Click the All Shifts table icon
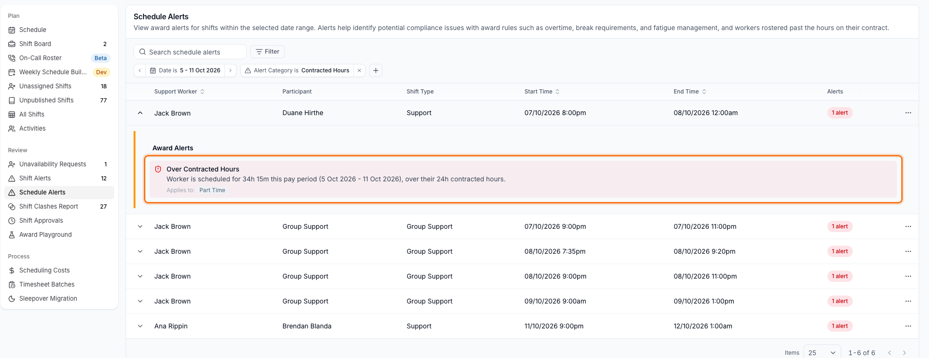Screen dimensions: 929x358 tap(12, 114)
